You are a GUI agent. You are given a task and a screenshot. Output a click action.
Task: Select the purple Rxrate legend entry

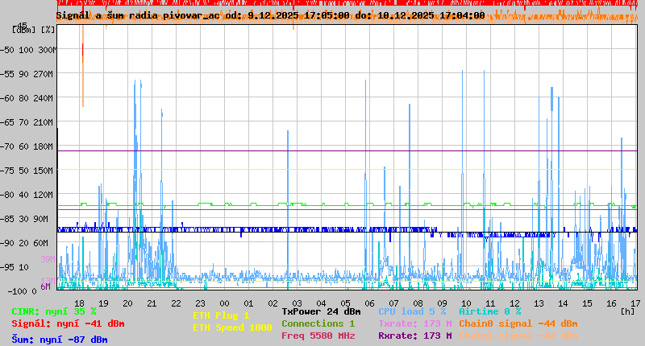pos(414,336)
